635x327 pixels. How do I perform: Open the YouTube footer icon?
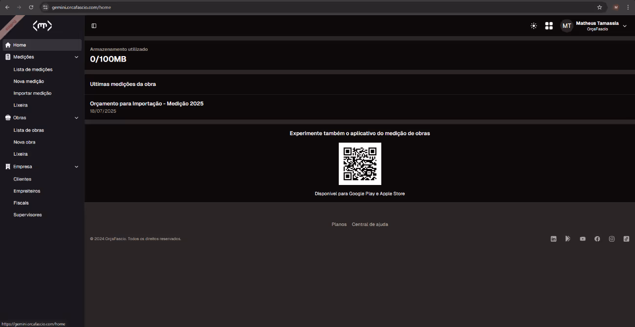583,239
